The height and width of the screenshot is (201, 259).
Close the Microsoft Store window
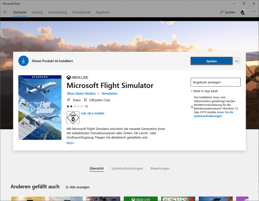254,4
